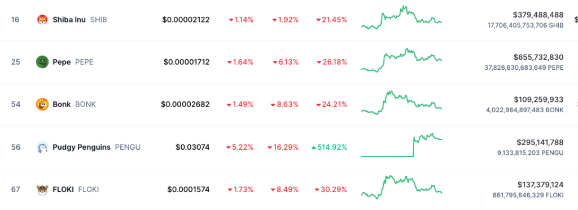Click the SHIB price $0.00002122
578x210 pixels.
tap(186, 20)
